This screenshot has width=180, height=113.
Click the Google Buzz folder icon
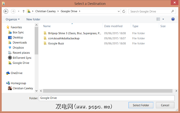point(45,43)
